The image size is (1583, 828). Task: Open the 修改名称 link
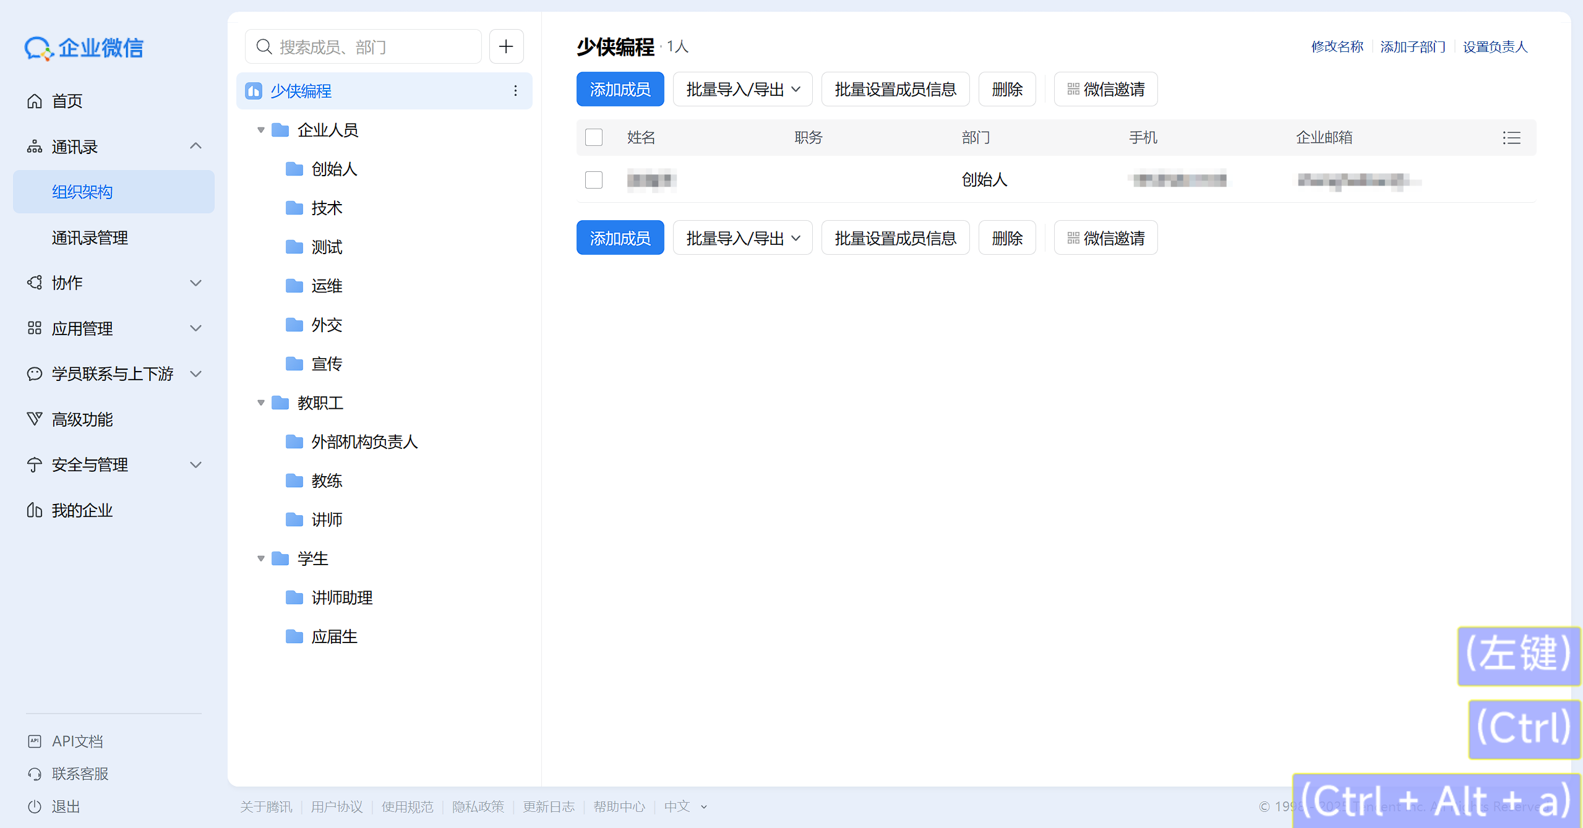click(1337, 46)
